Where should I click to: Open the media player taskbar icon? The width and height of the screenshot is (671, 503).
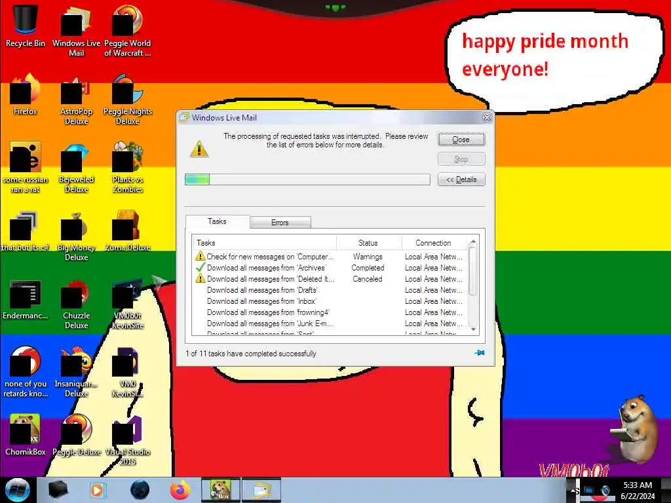[x=97, y=490]
